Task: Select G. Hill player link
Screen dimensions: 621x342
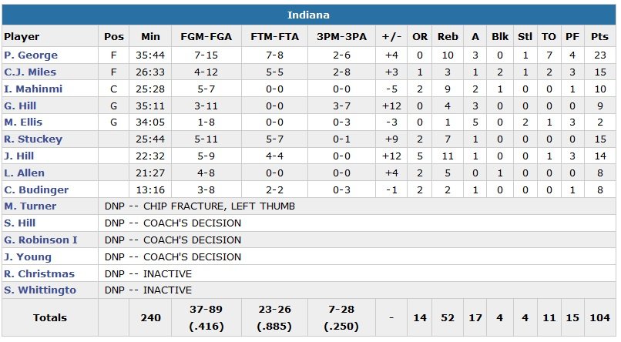Action: click(22, 106)
